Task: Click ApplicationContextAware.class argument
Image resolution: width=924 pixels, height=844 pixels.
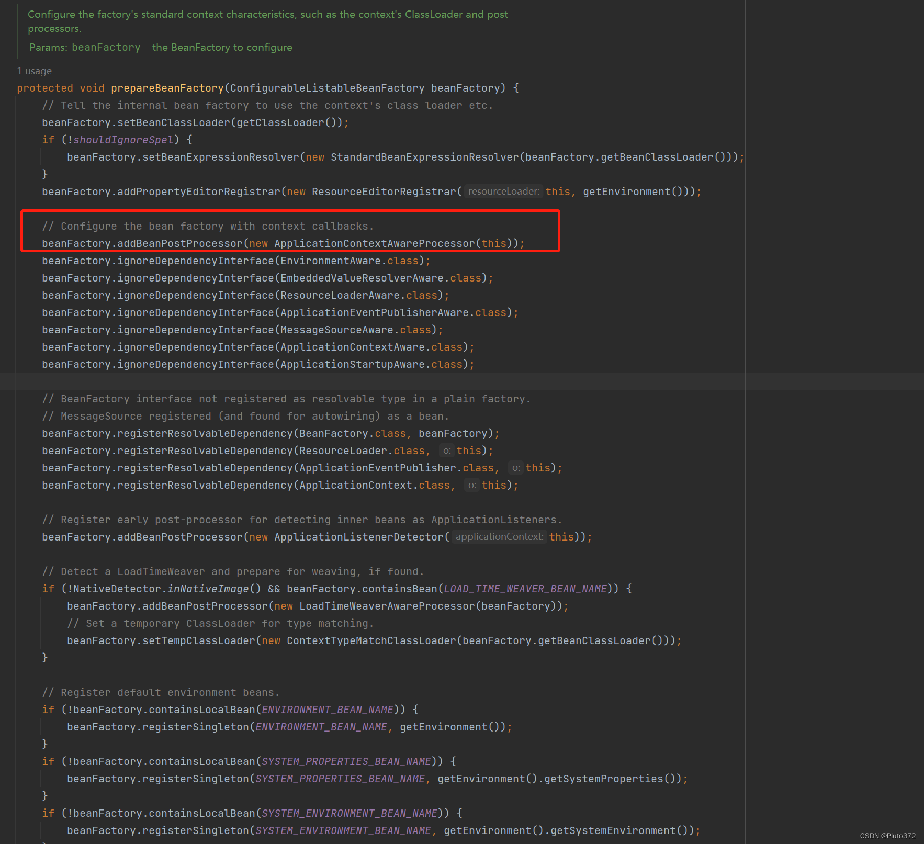Action: click(x=371, y=347)
